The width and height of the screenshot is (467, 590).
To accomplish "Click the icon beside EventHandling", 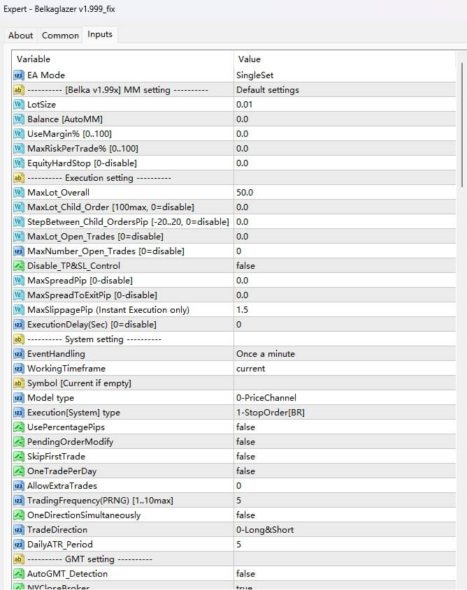I will click(x=19, y=353).
